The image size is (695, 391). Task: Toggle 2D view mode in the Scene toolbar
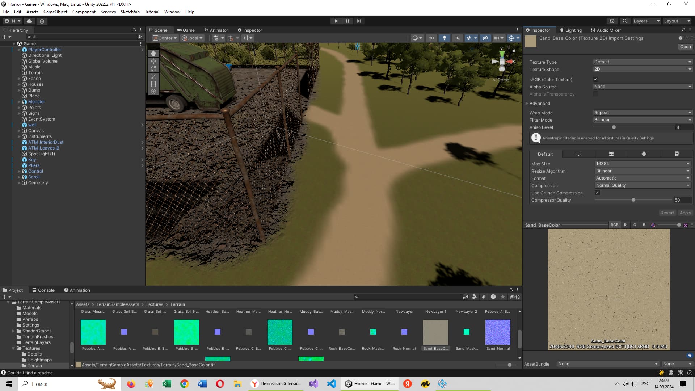(x=431, y=38)
